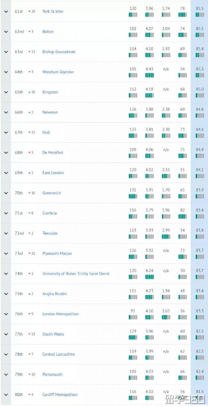
Task: Expand Cumbria's row chevron
Action: pyautogui.click(x=6, y=213)
